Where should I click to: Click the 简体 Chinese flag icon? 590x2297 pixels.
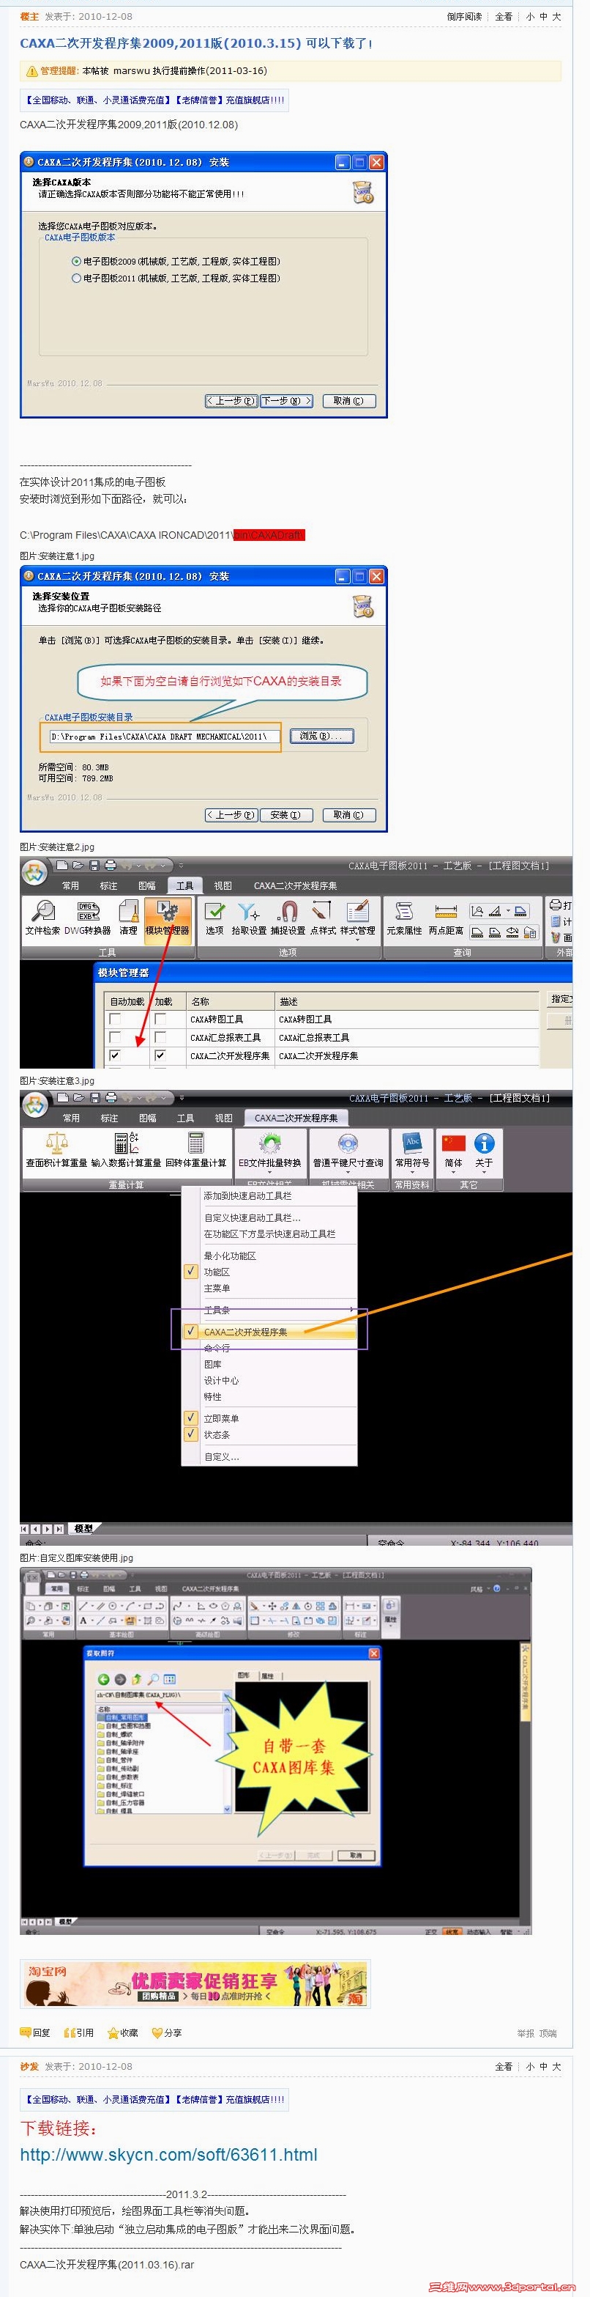coord(454,1142)
